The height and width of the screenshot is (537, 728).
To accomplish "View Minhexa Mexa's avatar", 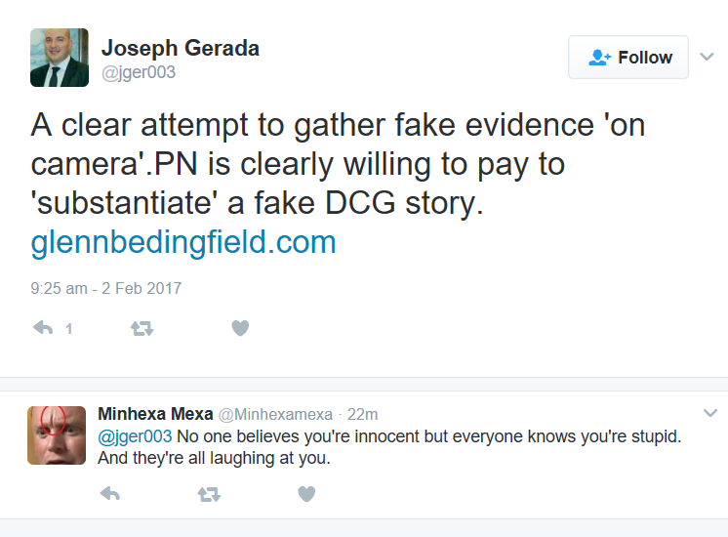I will (x=56, y=434).
